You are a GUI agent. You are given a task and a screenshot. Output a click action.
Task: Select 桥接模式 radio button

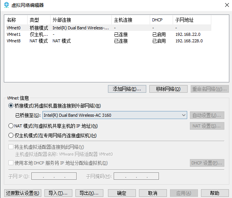[x=11, y=106]
